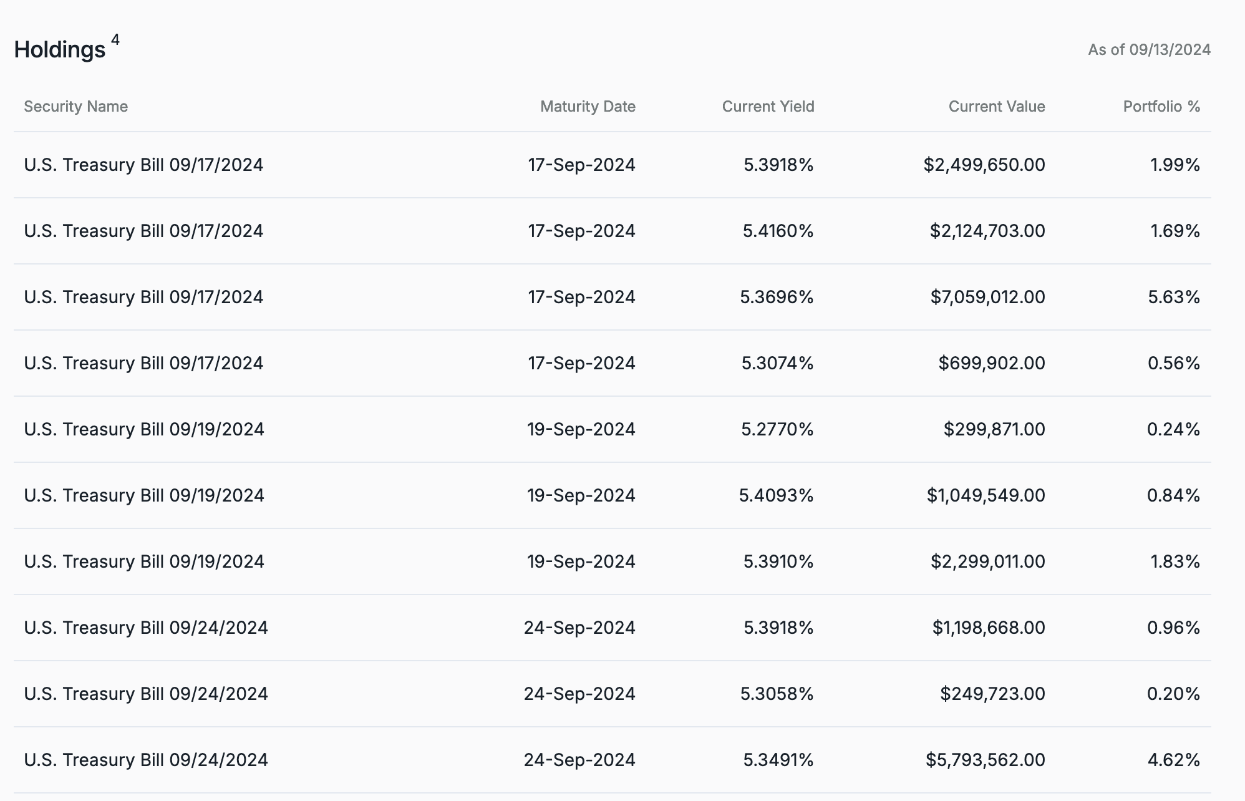Click the Portfolio % column header

pos(1161,107)
